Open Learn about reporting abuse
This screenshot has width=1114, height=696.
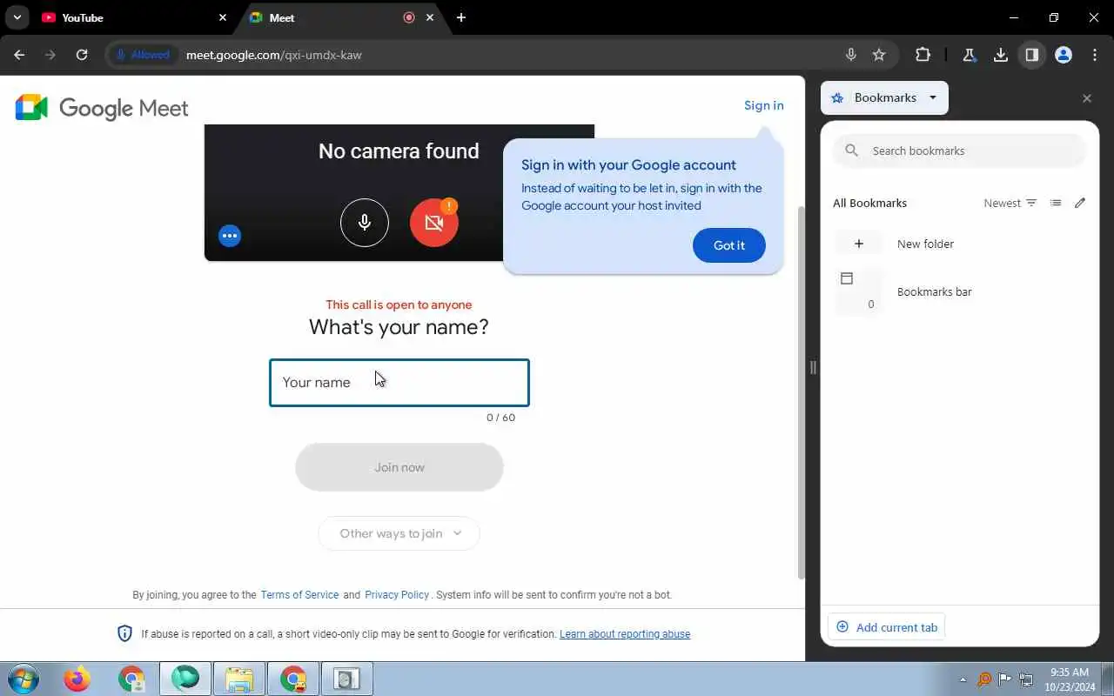click(x=625, y=634)
